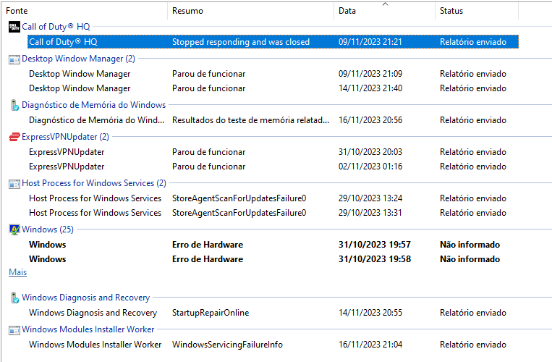Click 'Não informado' status for 19:57 row
Viewport: 552px width, 362px height.
470,245
